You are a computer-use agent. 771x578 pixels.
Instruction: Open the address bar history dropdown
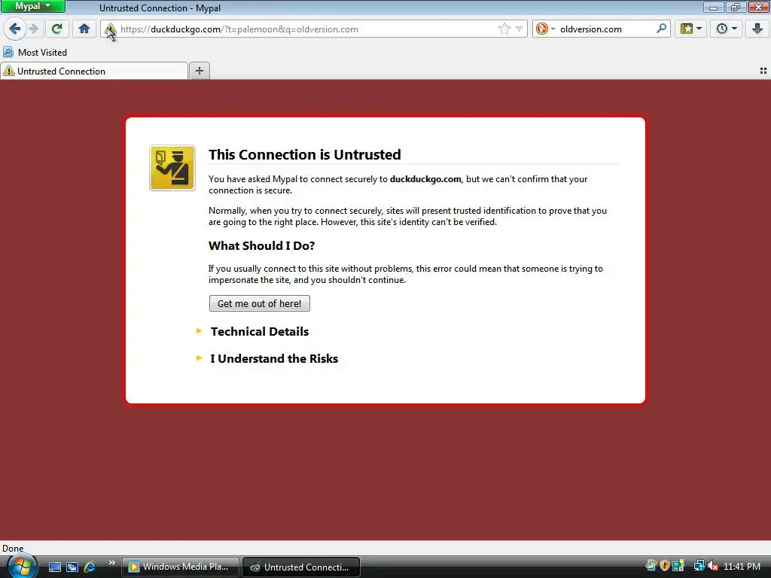pos(519,29)
